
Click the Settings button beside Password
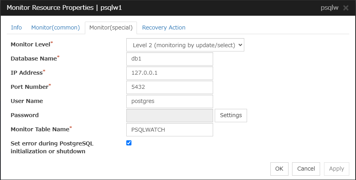pyautogui.click(x=231, y=115)
